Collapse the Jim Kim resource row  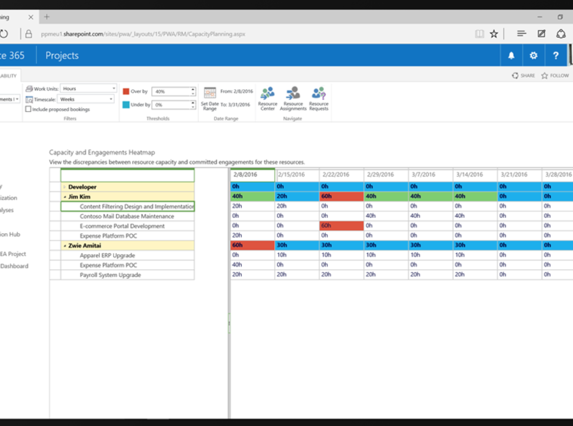(65, 197)
